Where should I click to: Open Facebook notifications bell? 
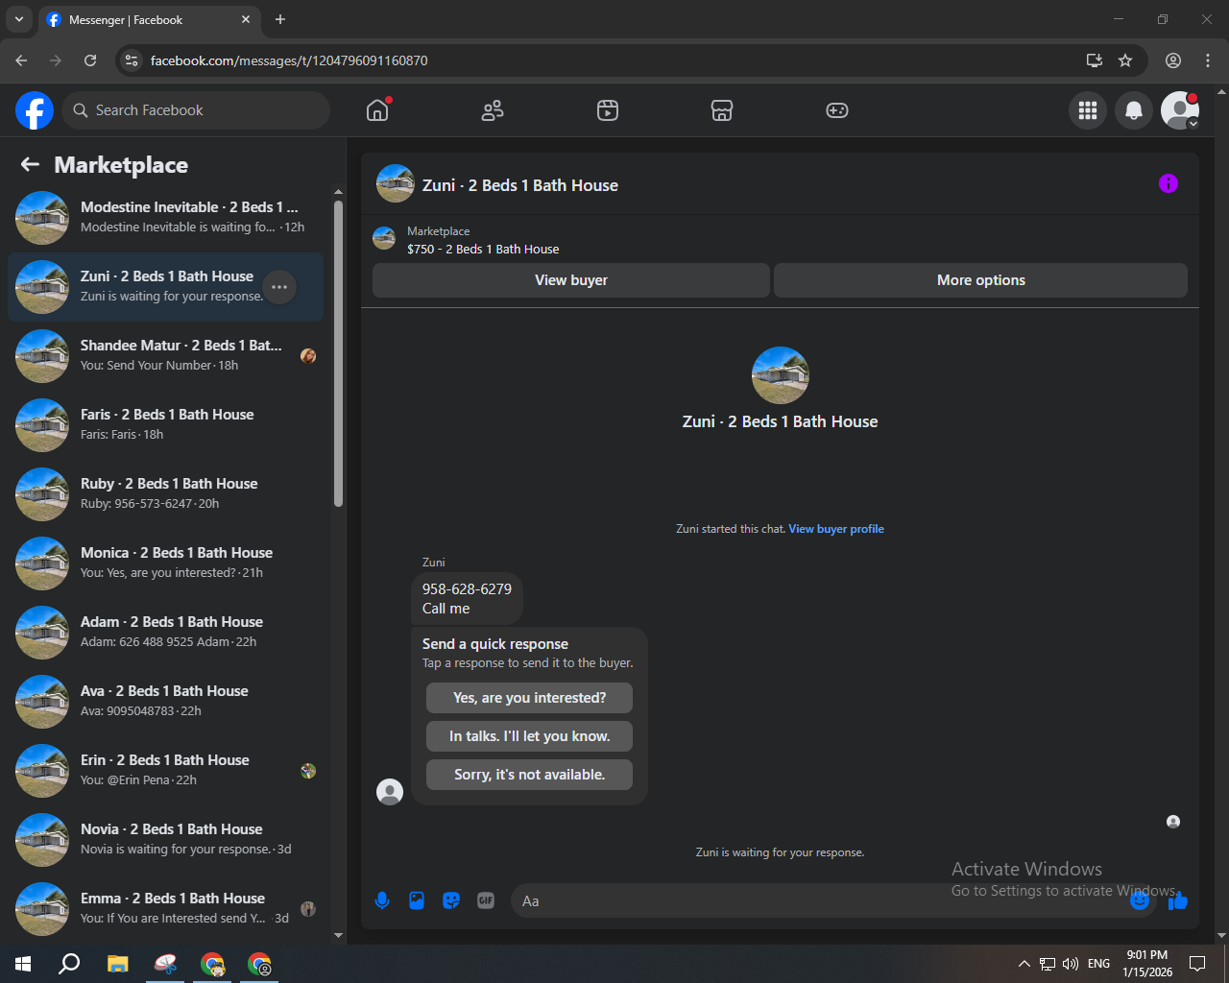[1133, 110]
